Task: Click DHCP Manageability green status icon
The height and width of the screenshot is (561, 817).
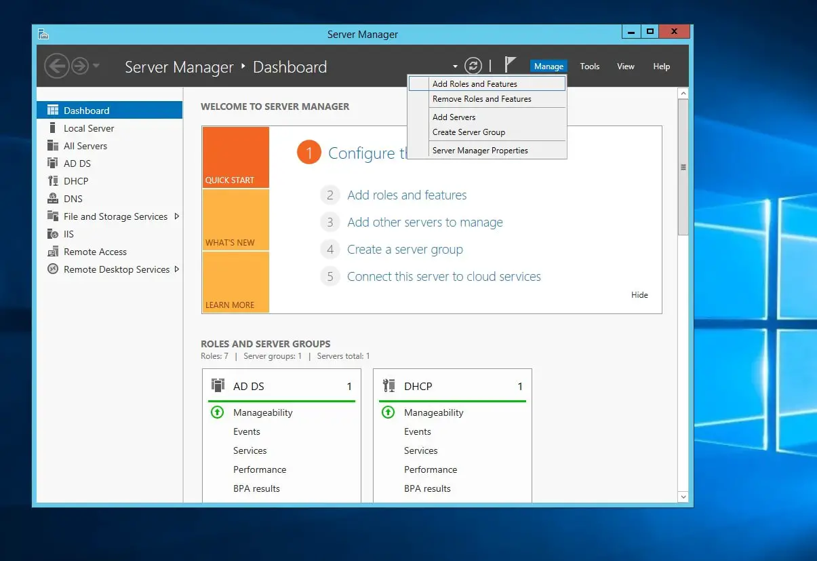Action: (388, 412)
